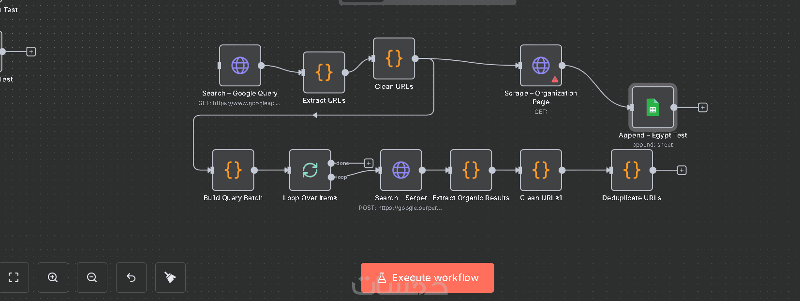The width and height of the screenshot is (800, 301).
Task: Click the POST google.serper URL subtitle
Action: 400,208
